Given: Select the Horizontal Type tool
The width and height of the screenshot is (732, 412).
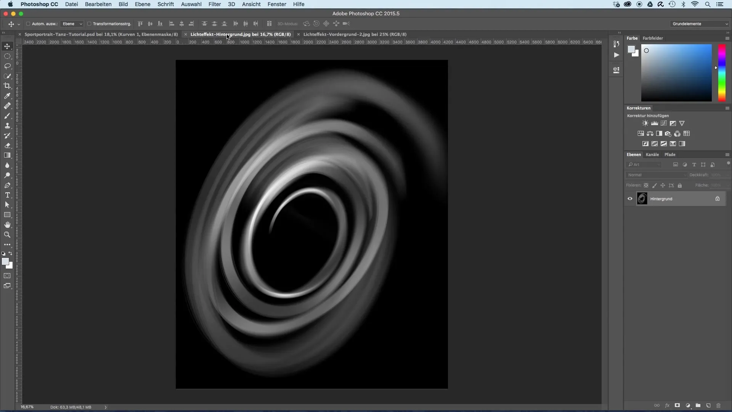Looking at the screenshot, I should click(7, 195).
